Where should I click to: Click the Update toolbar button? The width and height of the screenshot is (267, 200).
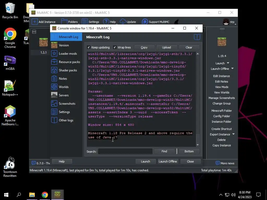pyautogui.click(x=128, y=22)
